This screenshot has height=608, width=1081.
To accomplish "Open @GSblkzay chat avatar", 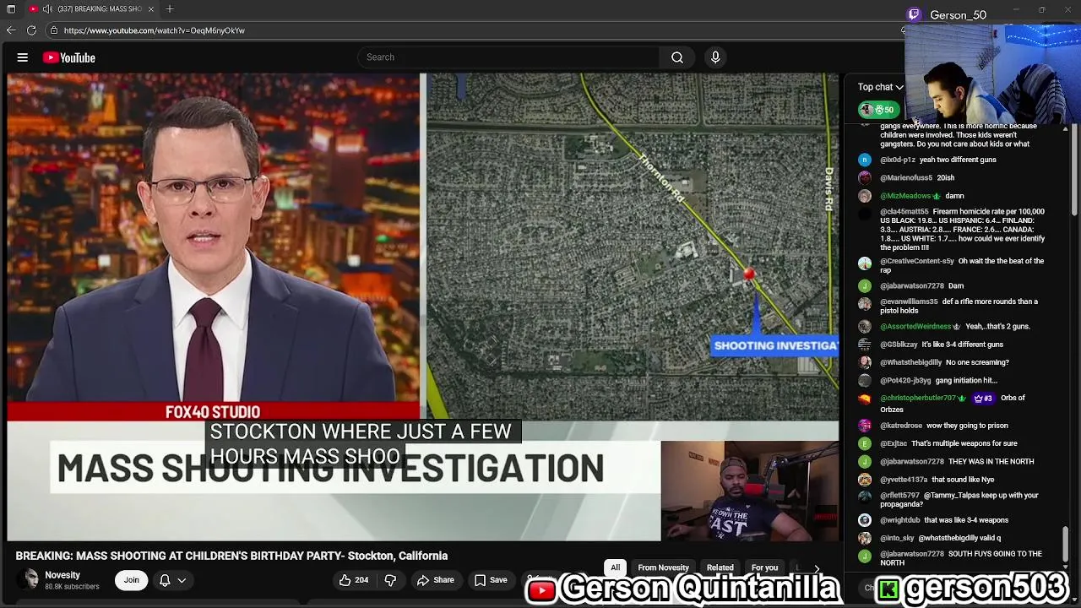I will (x=865, y=345).
